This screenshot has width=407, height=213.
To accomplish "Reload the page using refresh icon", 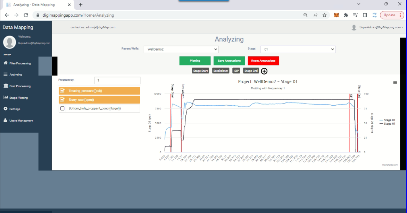I will point(26,15).
